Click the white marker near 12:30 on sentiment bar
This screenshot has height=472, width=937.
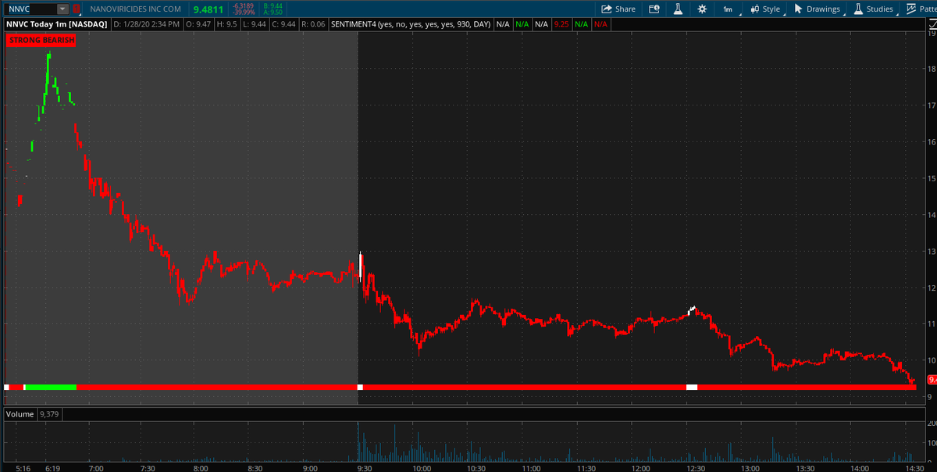click(692, 387)
